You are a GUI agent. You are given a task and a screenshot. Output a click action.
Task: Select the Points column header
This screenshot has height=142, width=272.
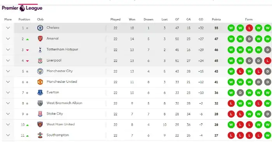(216, 19)
